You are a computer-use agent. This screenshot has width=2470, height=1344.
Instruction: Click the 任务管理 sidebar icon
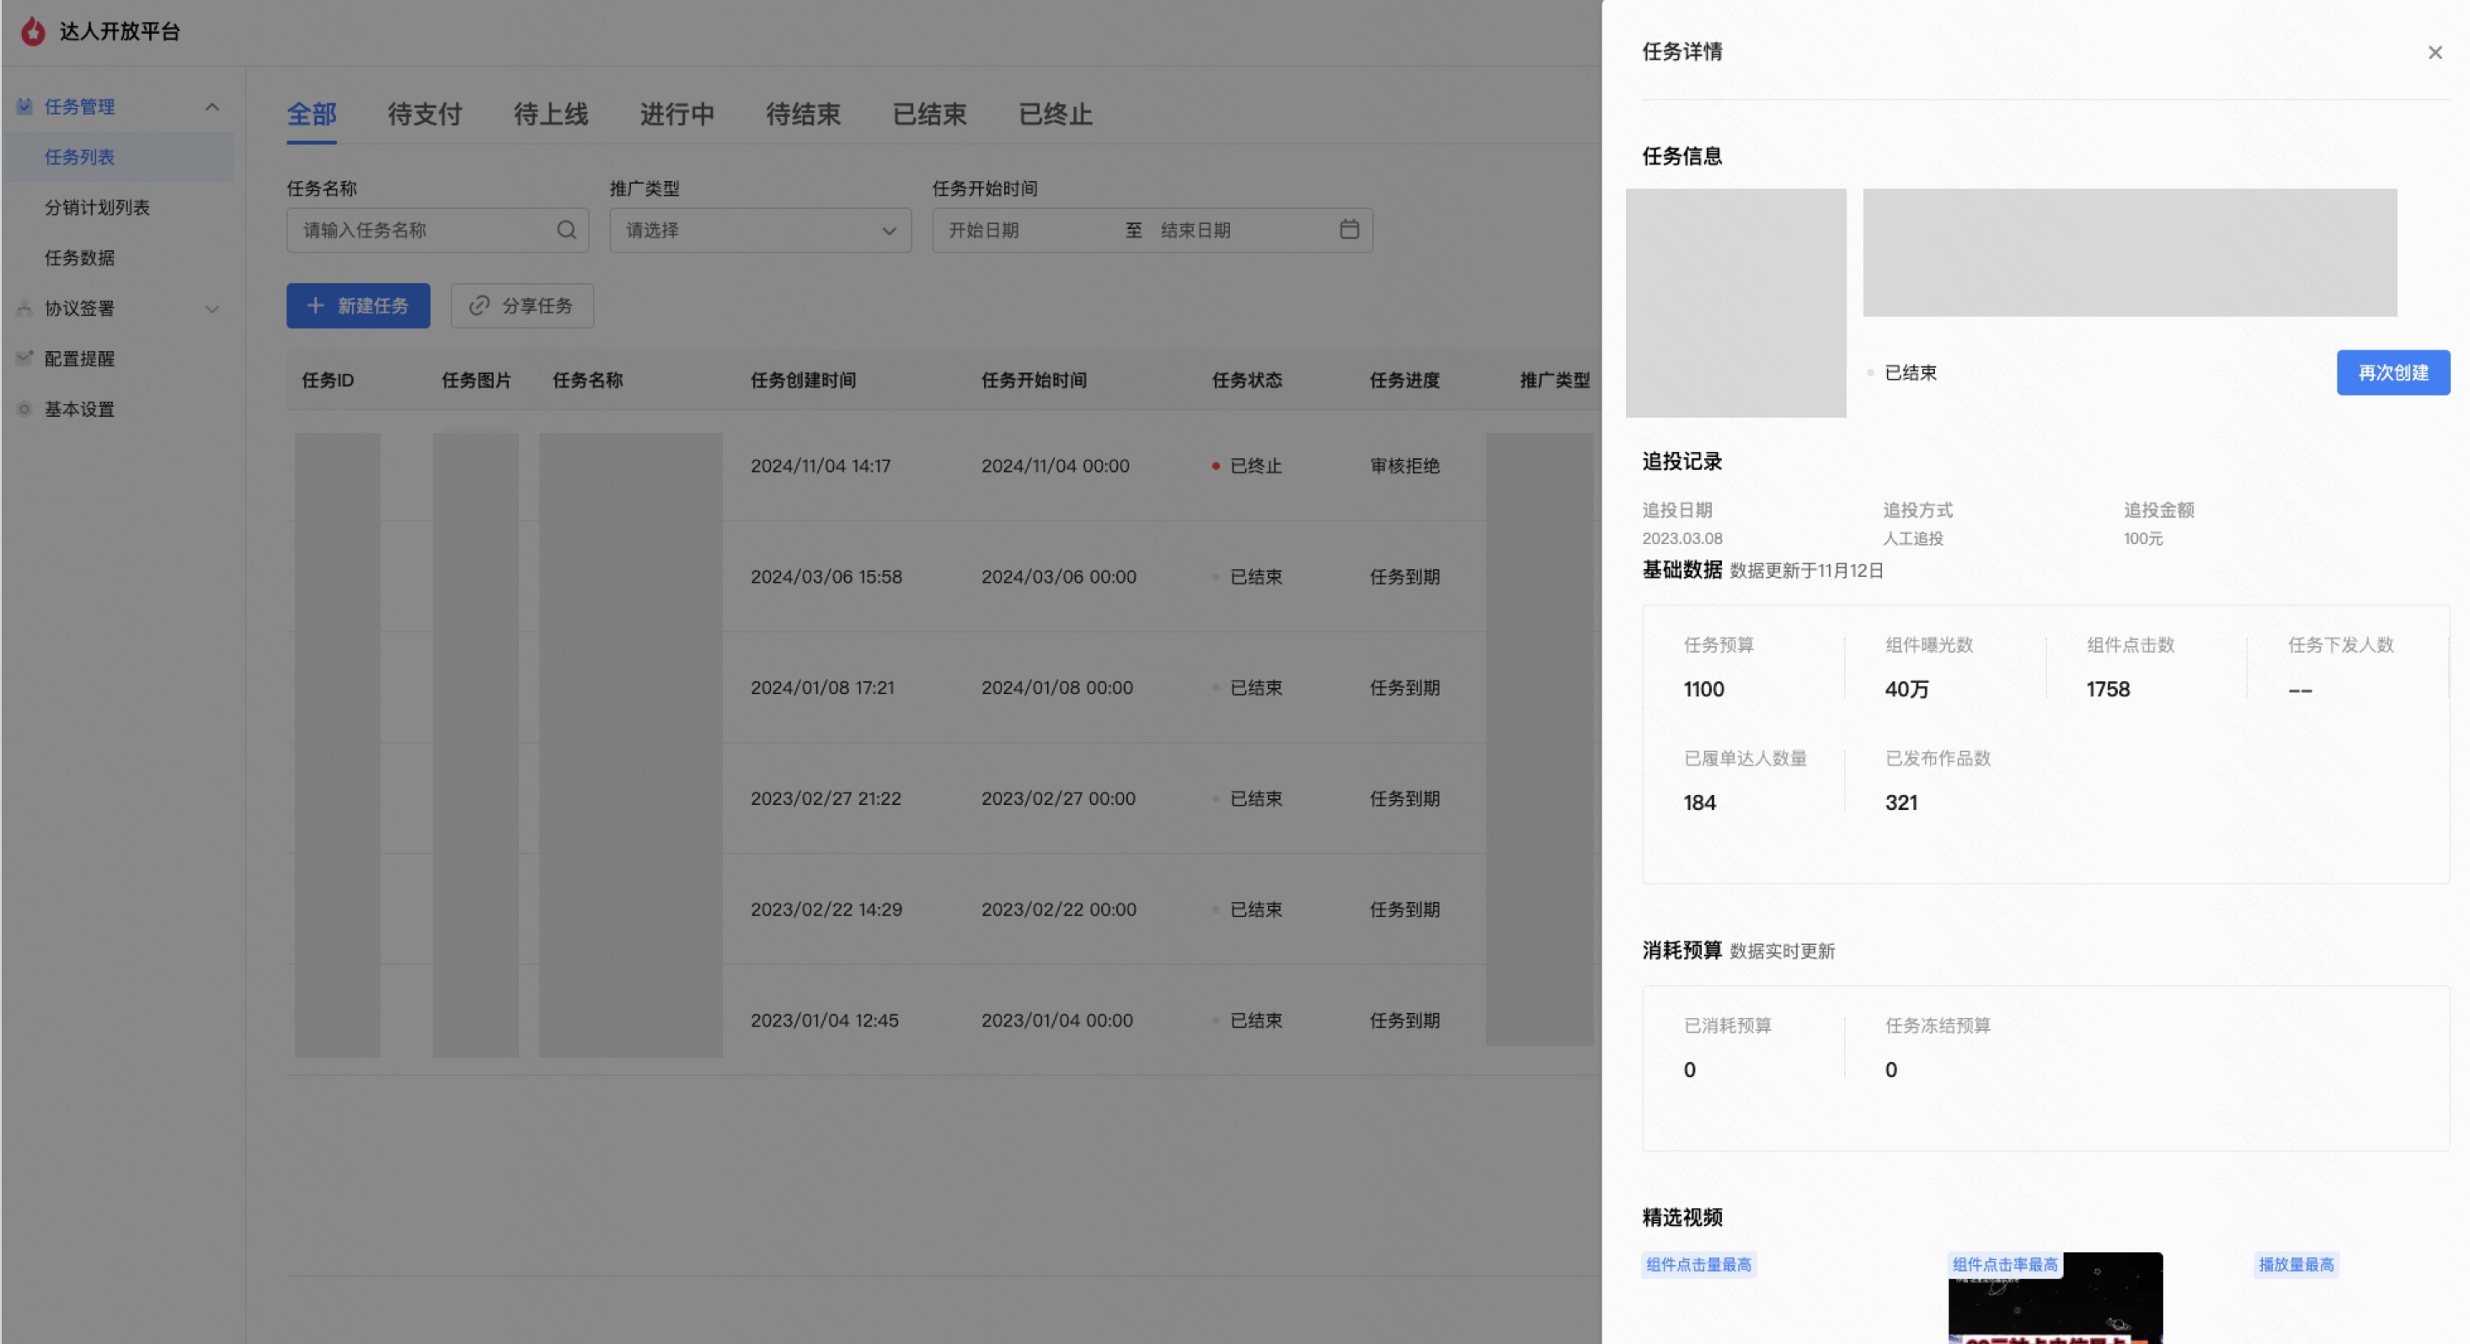(25, 106)
